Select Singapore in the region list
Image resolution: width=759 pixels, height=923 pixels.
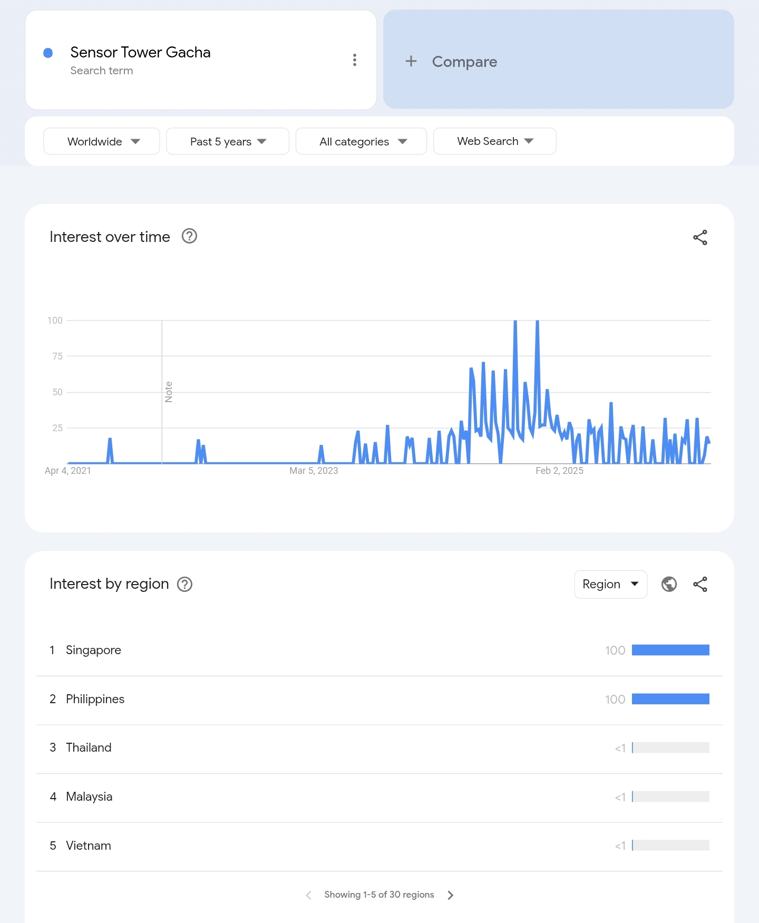(379, 650)
